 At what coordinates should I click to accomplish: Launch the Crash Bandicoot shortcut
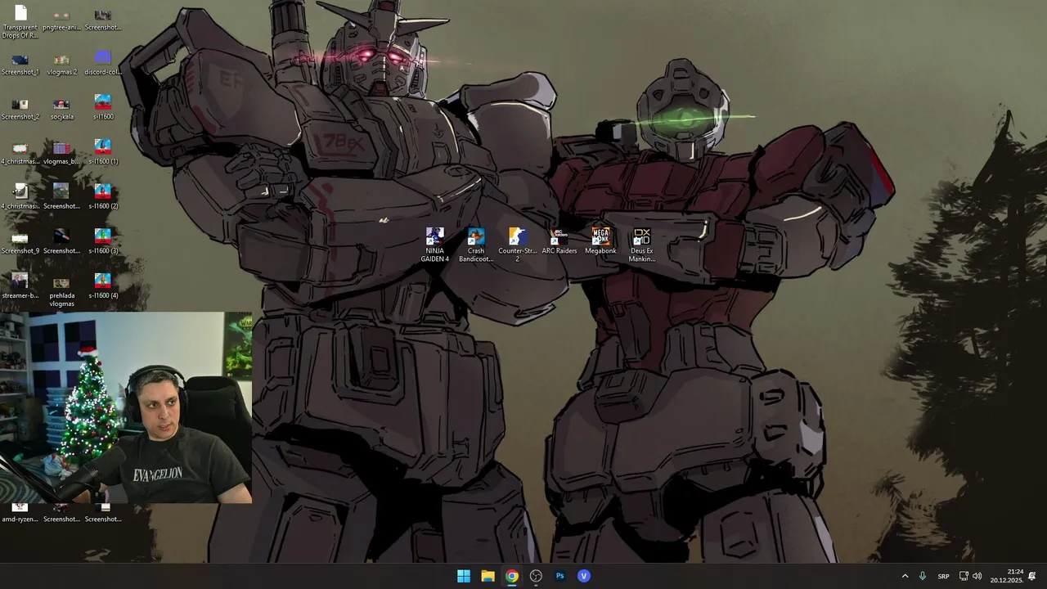476,245
